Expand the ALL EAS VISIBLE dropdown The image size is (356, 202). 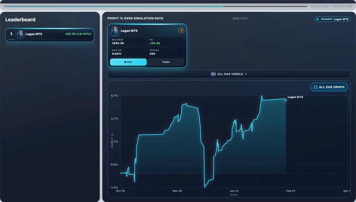229,74
